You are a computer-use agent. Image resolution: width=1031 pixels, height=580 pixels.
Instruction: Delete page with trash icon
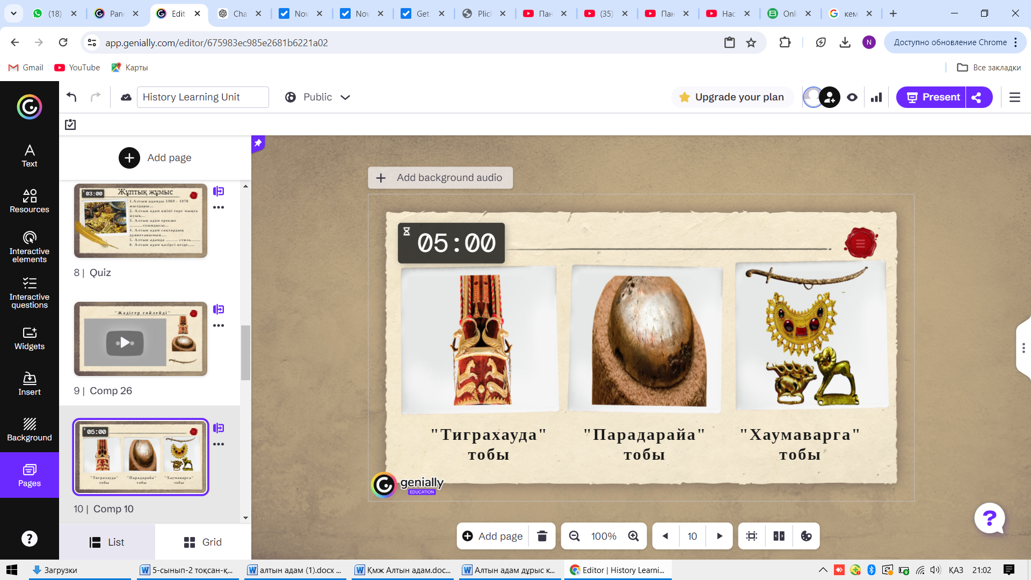point(542,536)
